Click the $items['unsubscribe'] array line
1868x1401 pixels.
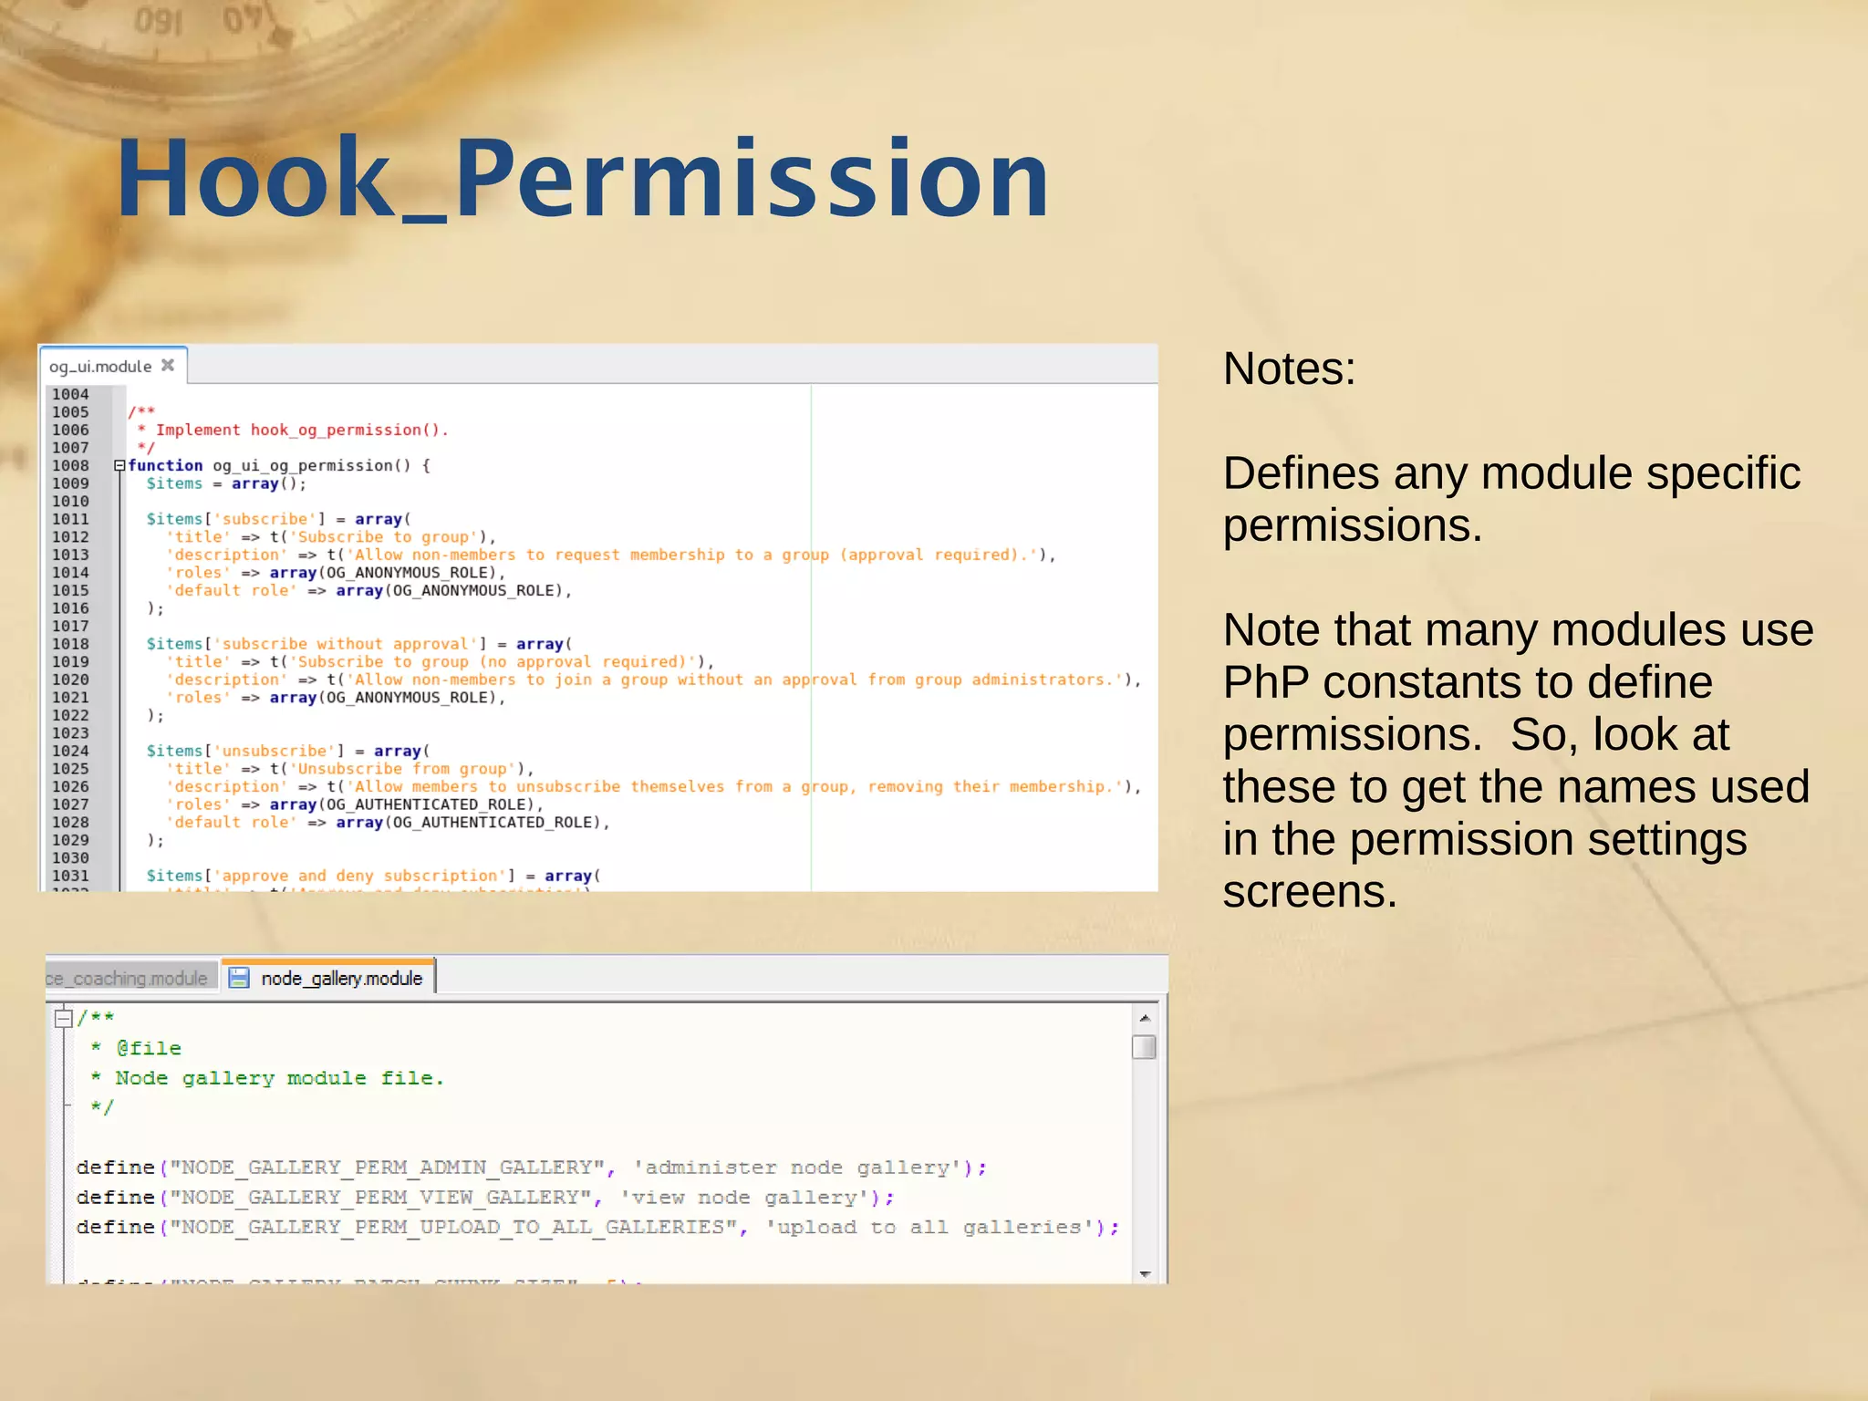[288, 751]
